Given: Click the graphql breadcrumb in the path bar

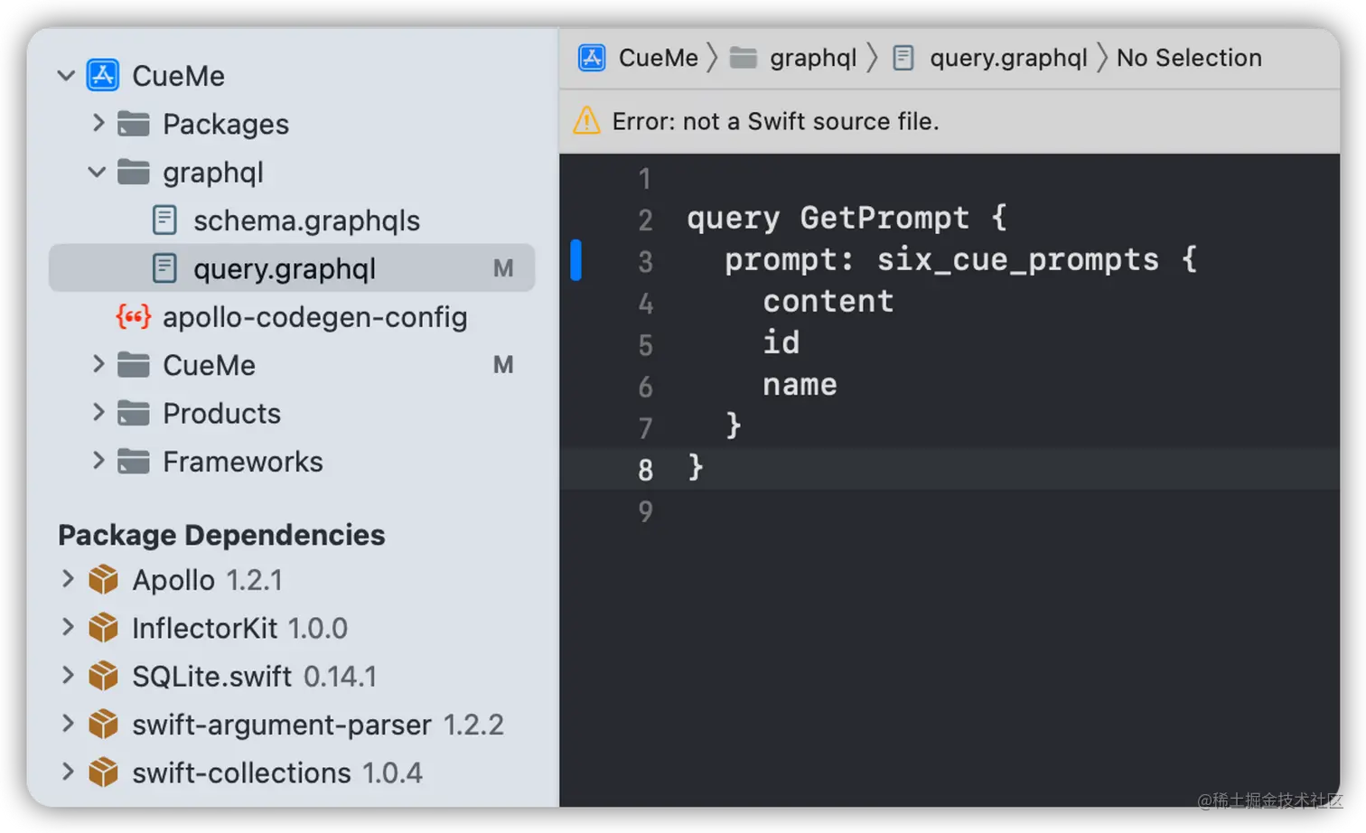Looking at the screenshot, I should [812, 58].
